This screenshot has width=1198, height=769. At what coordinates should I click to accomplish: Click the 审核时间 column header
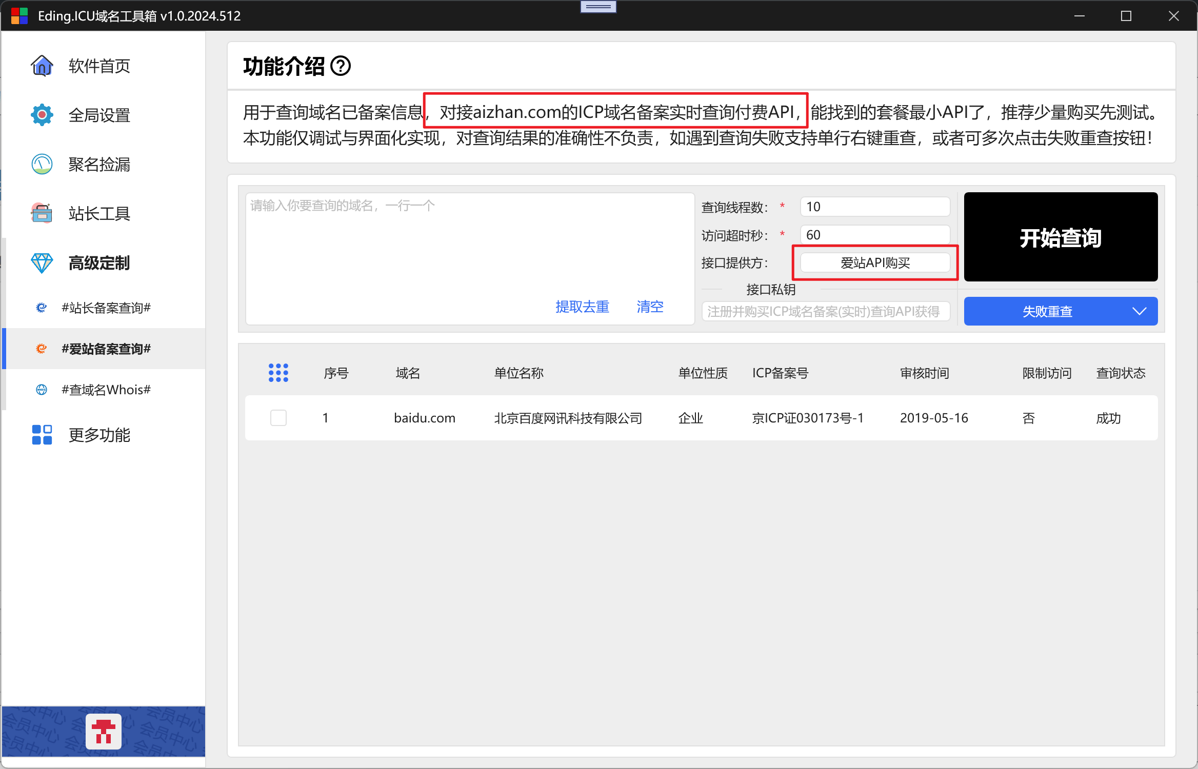[925, 373]
